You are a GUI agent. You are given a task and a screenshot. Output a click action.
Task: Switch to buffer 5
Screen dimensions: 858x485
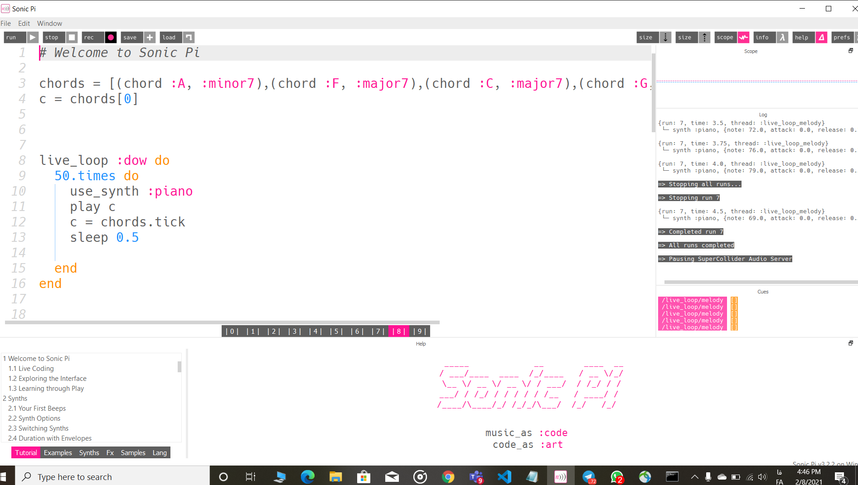(336, 331)
